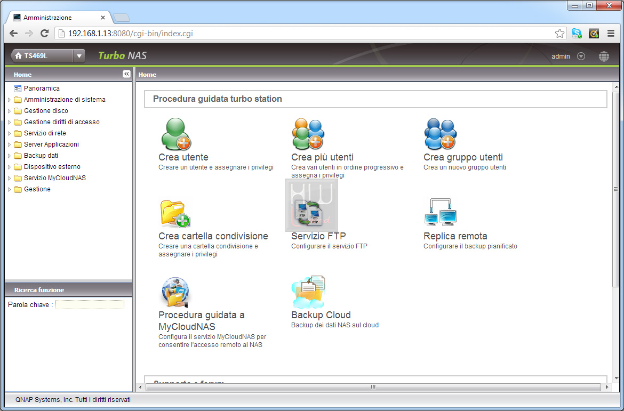
Task: Click the Gestione disco folder icon
Action: point(17,110)
